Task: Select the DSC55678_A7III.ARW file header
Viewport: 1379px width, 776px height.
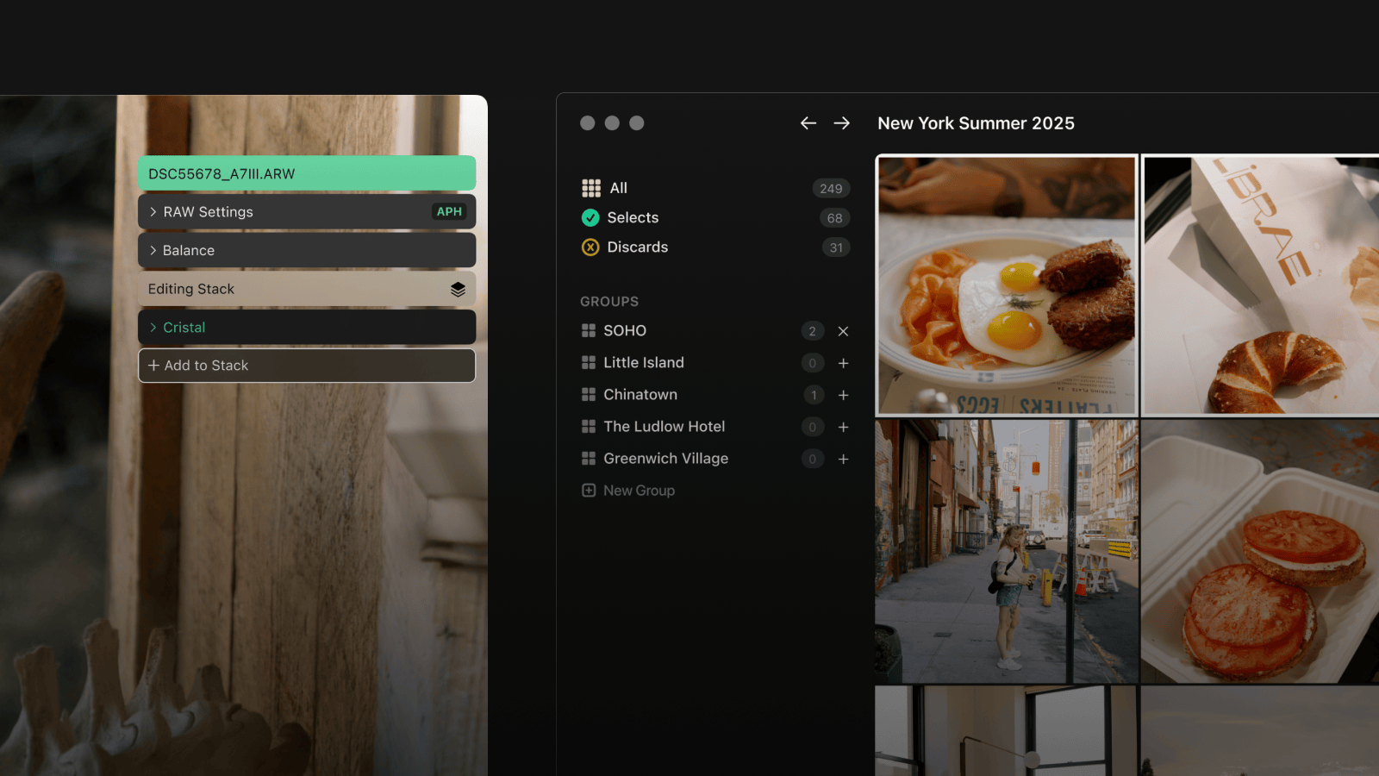Action: (x=307, y=173)
